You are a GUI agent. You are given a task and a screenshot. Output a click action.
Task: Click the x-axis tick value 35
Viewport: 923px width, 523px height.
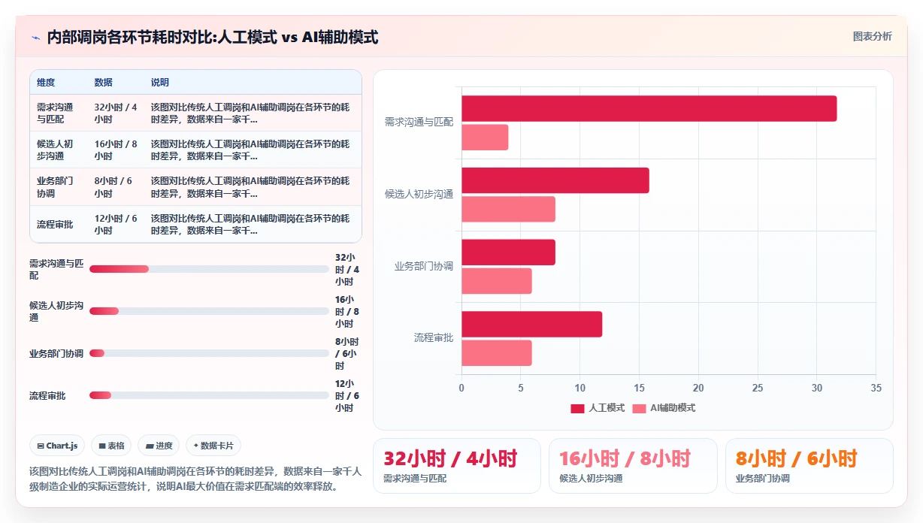tap(876, 388)
